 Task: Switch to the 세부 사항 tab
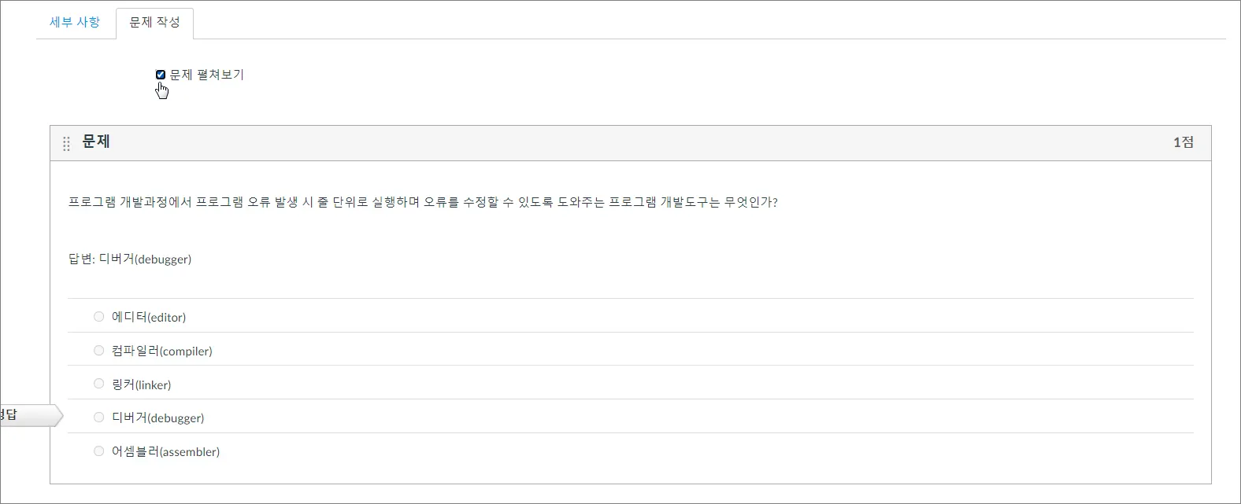click(75, 22)
